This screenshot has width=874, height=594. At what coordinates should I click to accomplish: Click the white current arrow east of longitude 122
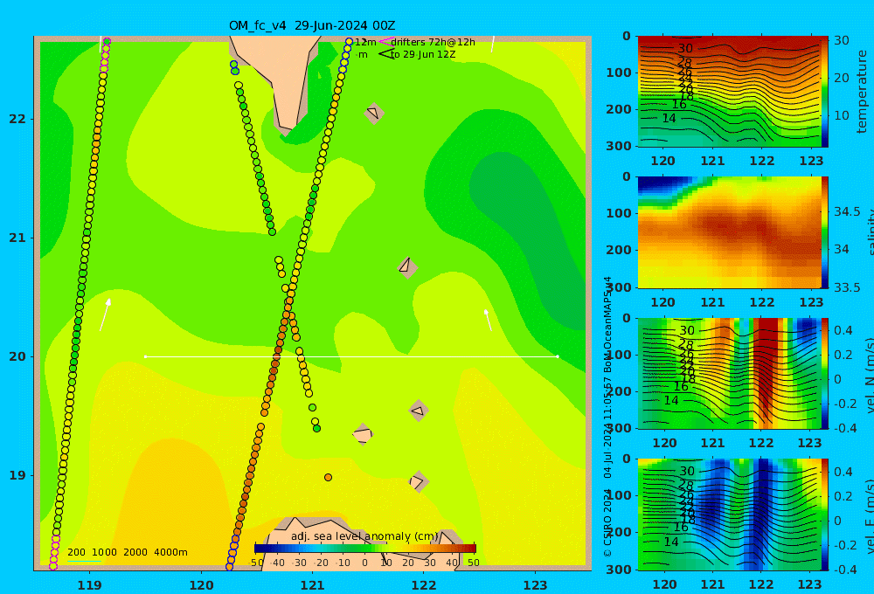488,320
